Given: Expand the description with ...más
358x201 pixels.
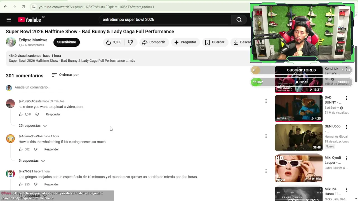Looking at the screenshot, I should coord(131,61).
